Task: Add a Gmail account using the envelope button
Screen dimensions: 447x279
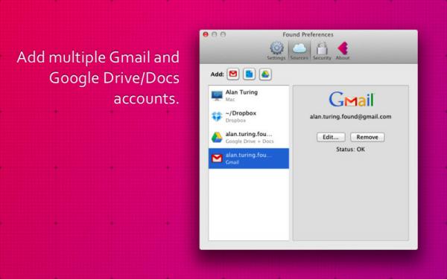Action: [233, 74]
